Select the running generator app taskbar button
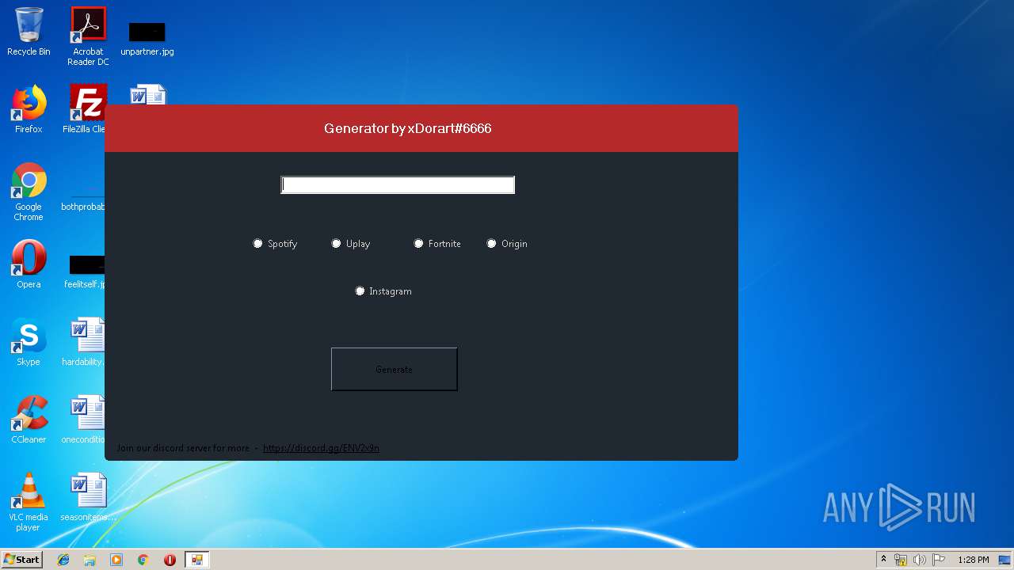Image resolution: width=1014 pixels, height=570 pixels. click(x=196, y=560)
